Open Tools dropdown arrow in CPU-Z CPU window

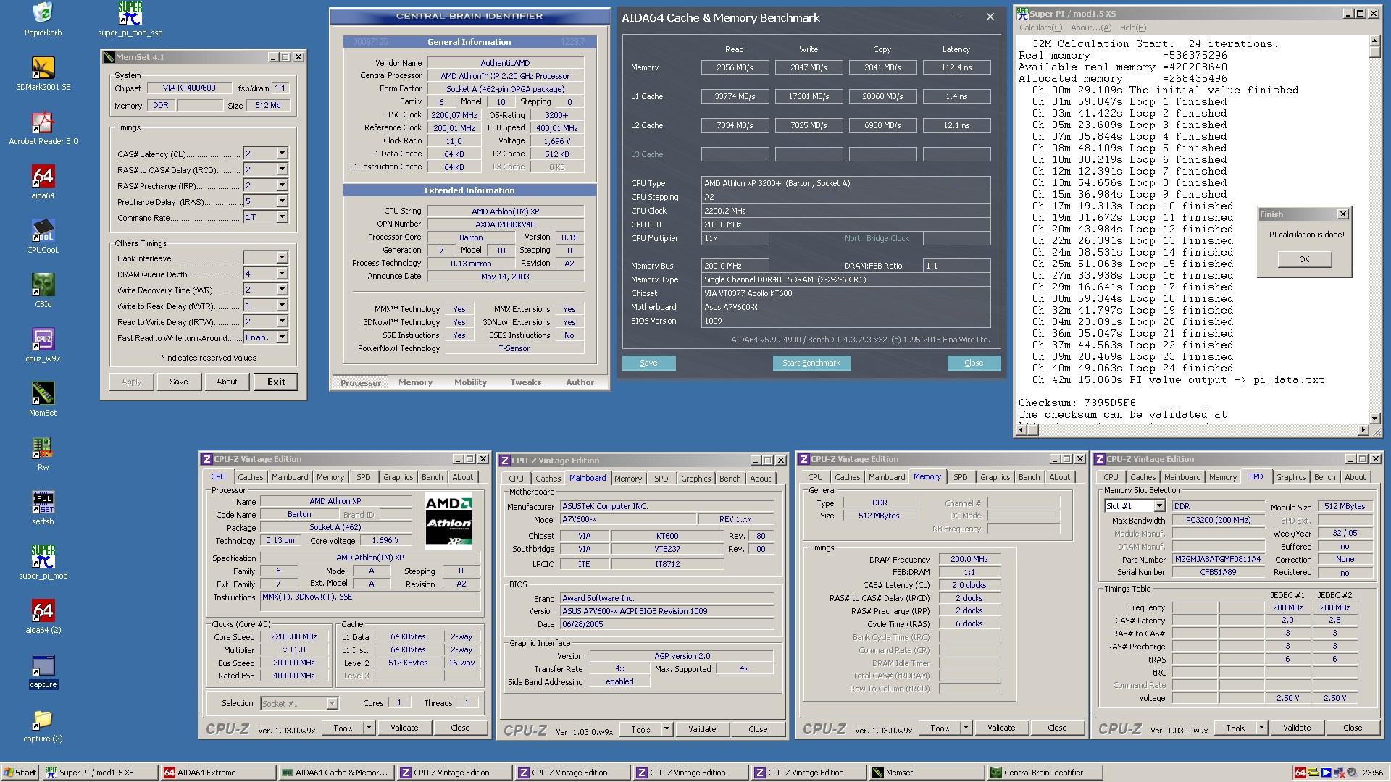point(369,728)
